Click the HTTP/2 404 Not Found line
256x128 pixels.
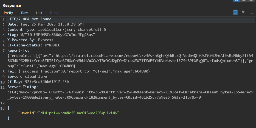(29, 19)
